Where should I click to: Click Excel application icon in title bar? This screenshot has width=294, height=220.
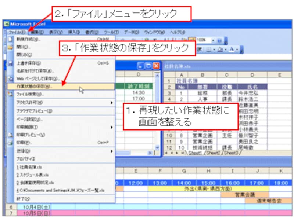pos(7,24)
